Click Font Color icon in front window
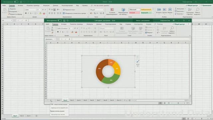Viewport: 213px width, 120px height. 76,32
